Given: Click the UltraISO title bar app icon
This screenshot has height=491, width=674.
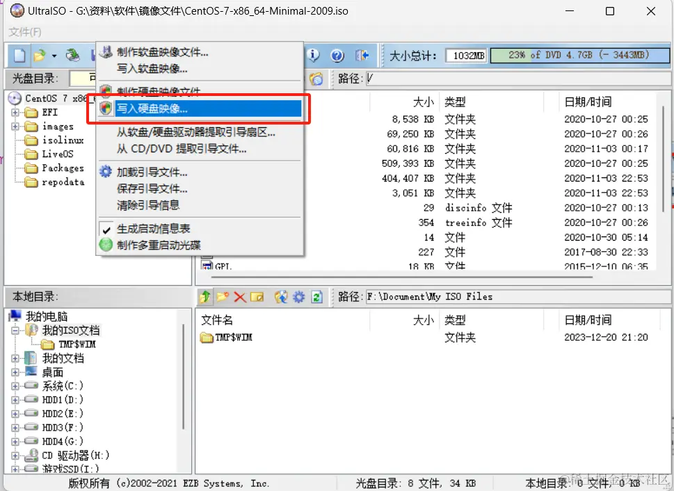Looking at the screenshot, I should 17,10.
